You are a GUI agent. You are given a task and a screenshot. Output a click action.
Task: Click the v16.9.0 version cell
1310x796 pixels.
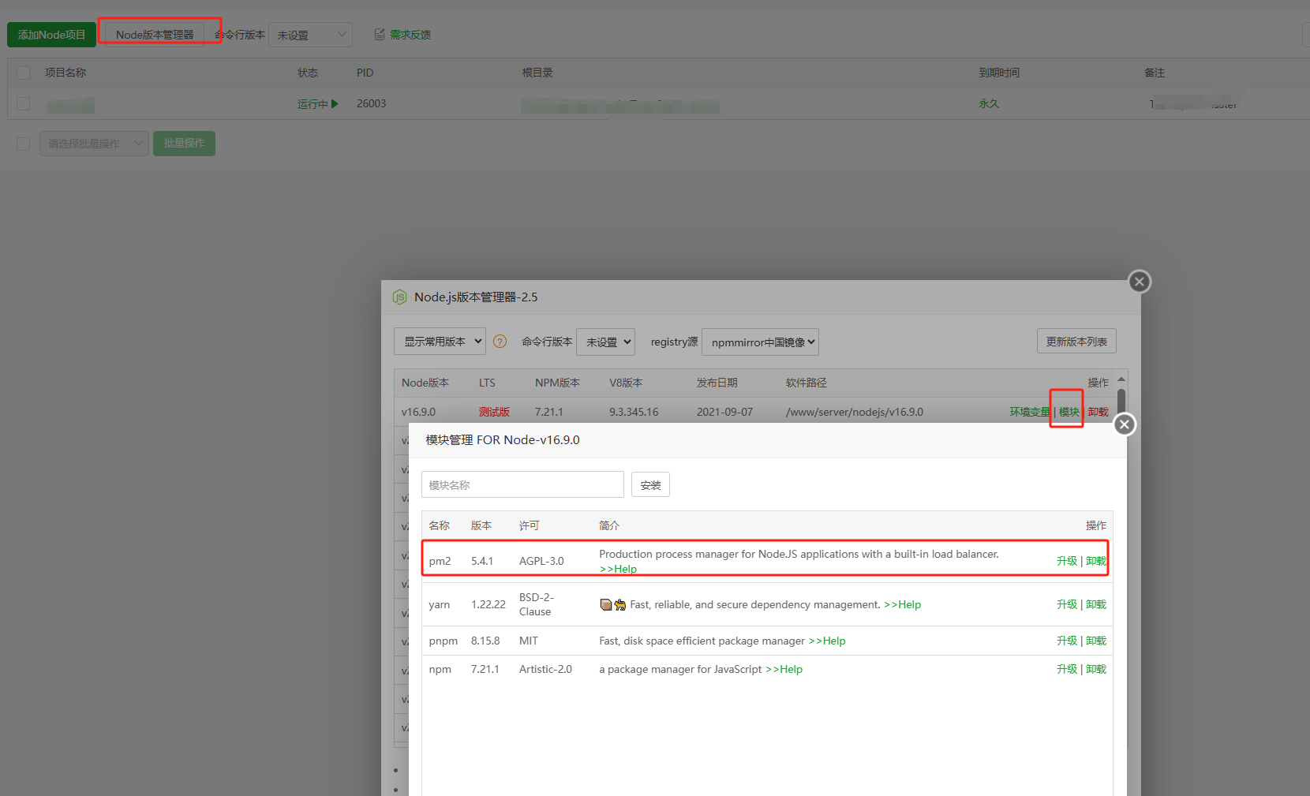coord(418,412)
